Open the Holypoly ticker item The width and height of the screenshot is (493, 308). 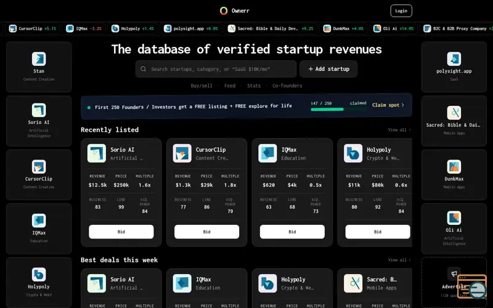tap(132, 28)
